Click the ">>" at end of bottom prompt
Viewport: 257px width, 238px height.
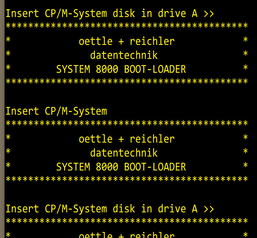[x=208, y=209]
